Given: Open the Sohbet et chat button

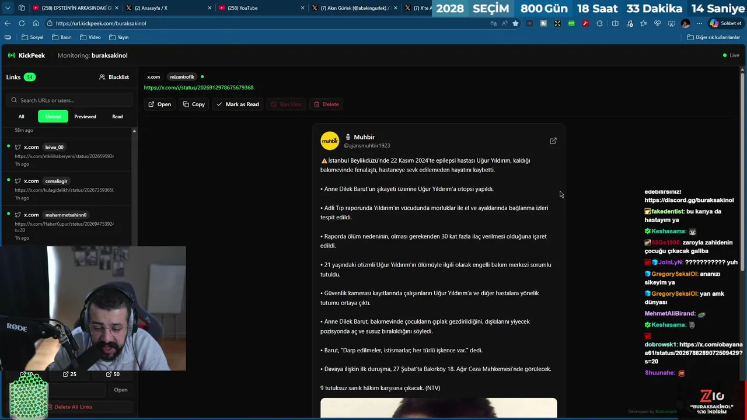Looking at the screenshot, I should coord(725,23).
